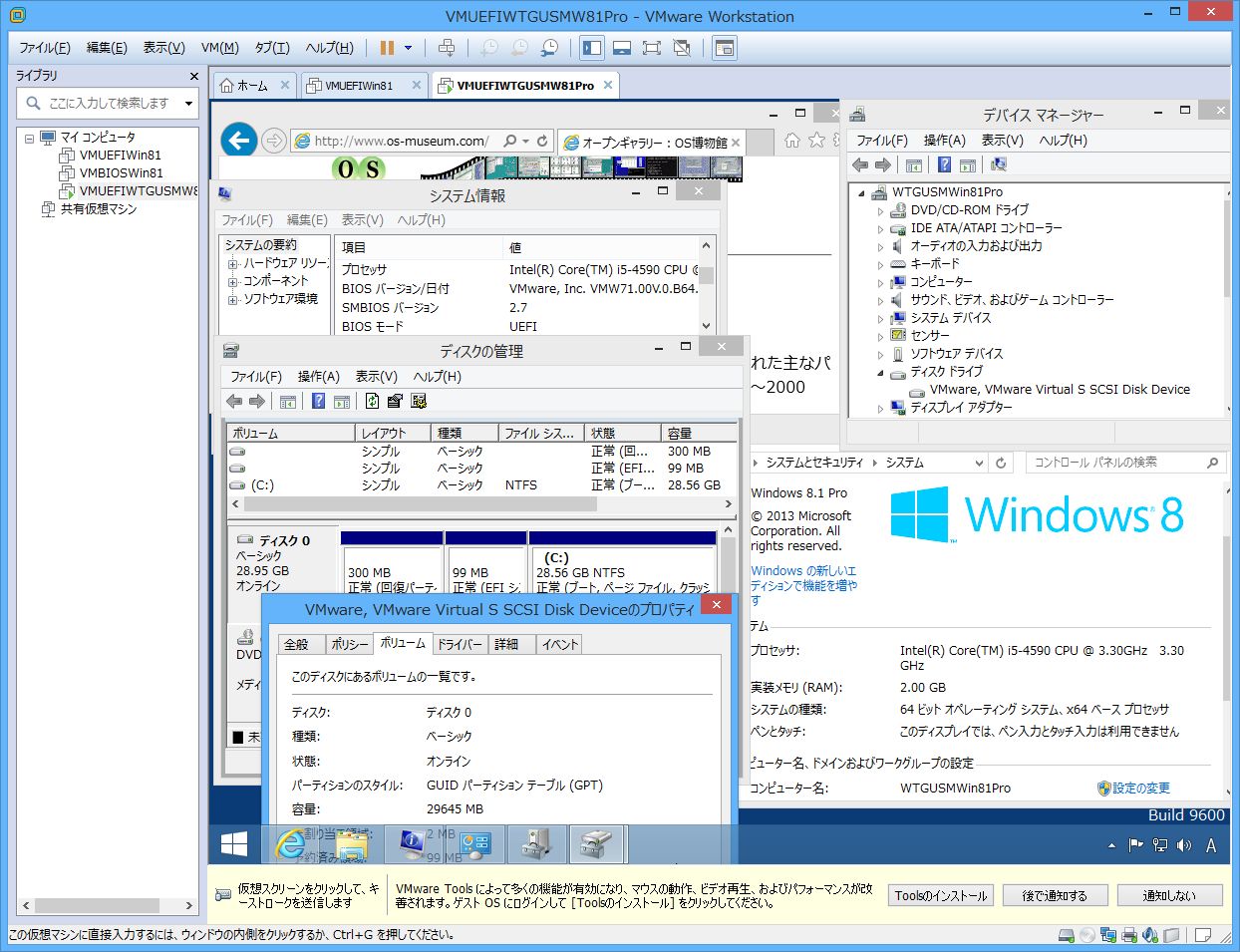Screen dimensions: 1240x952
Task: Expand DVD/CD-ROM ドライブ in Device Manager
Action: [880, 210]
